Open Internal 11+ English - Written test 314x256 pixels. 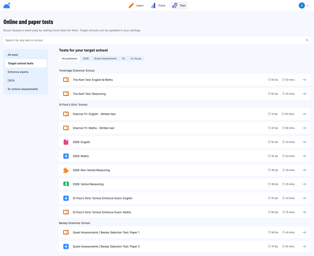(x=185, y=114)
